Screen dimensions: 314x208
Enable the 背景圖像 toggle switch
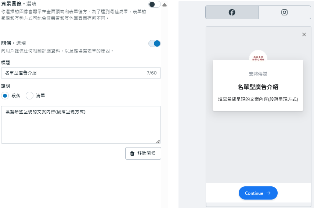[154, 4]
